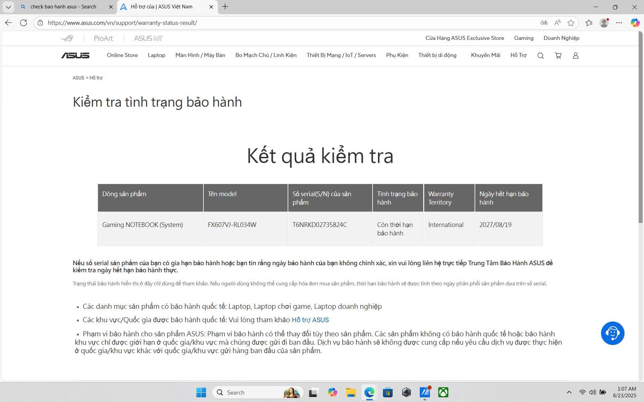Image resolution: width=644 pixels, height=402 pixels.
Task: Click the taskbar Search box
Action: click(x=258, y=392)
